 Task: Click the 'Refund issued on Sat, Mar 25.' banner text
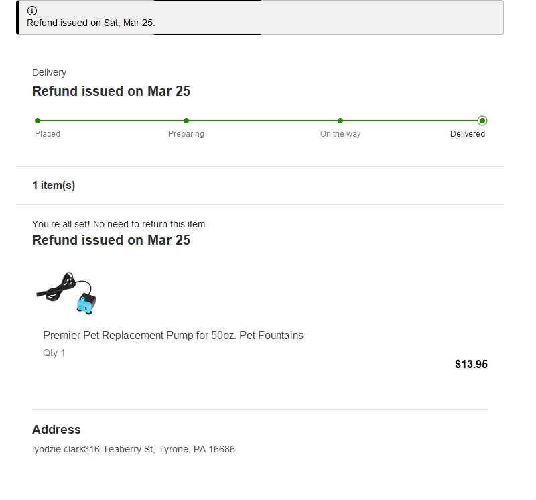(x=91, y=23)
